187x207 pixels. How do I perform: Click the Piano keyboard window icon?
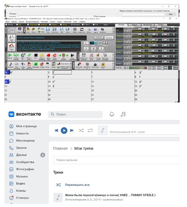(47, 64)
